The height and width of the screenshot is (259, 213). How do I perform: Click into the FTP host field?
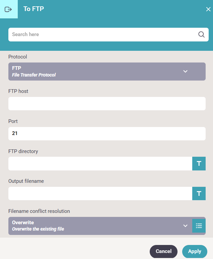107,104
